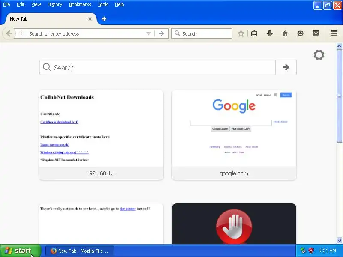Open the Downloads arrow icon
This screenshot has width=343, height=257.
270,34
